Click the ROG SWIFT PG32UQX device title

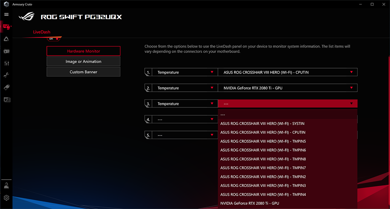(82, 17)
